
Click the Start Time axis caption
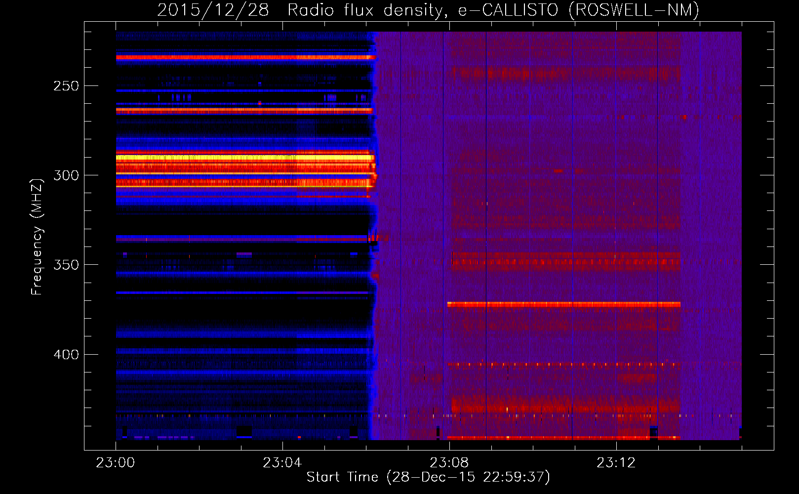click(x=428, y=477)
